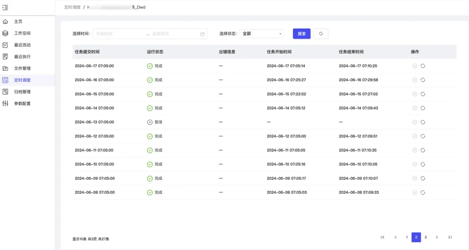Jump to the last page using pagination arrow
Viewport: 469px width, 250px height.
click(450, 237)
